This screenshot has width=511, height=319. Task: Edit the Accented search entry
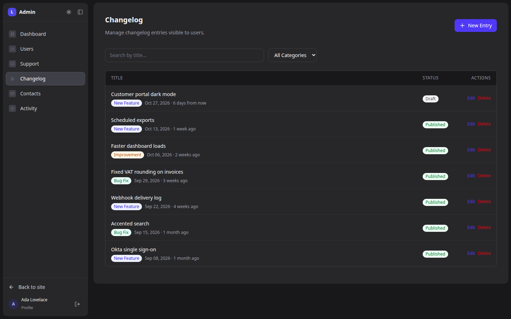(471, 228)
